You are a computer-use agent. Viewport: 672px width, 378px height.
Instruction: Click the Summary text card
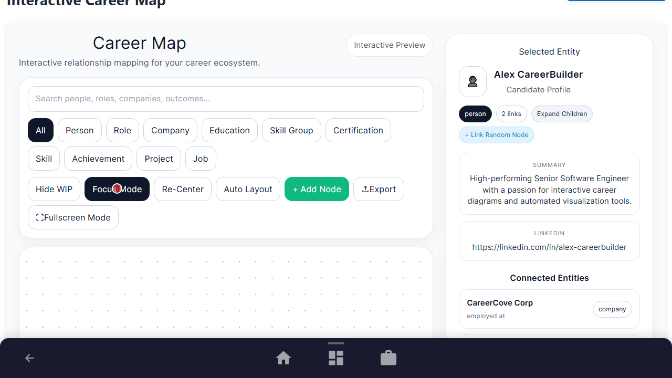pyautogui.click(x=549, y=184)
